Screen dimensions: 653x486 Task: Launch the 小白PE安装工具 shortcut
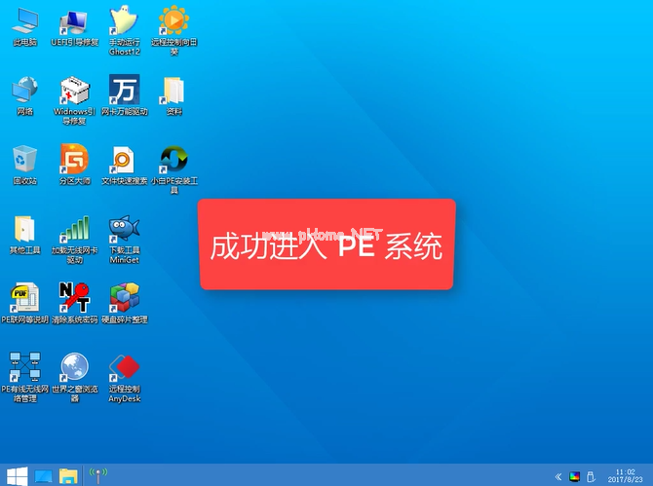(174, 169)
